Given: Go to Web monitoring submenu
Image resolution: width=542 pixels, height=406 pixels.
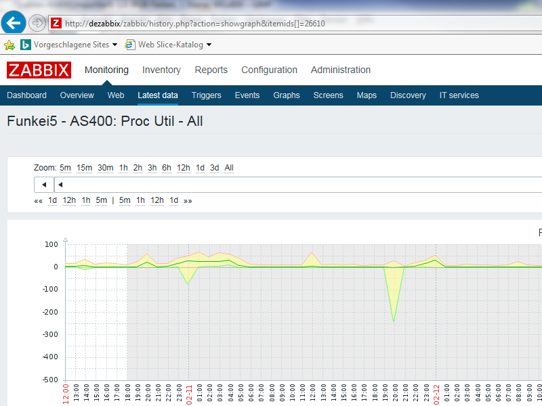Looking at the screenshot, I should click(116, 95).
